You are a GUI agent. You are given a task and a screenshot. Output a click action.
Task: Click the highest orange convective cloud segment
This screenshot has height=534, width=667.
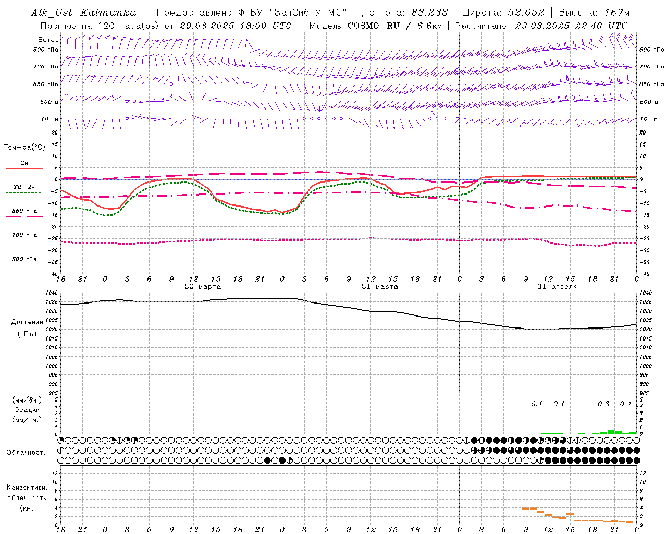(x=529, y=508)
